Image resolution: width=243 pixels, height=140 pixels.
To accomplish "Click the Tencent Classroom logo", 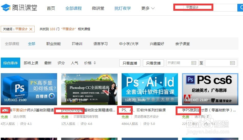I will click(x=19, y=8).
